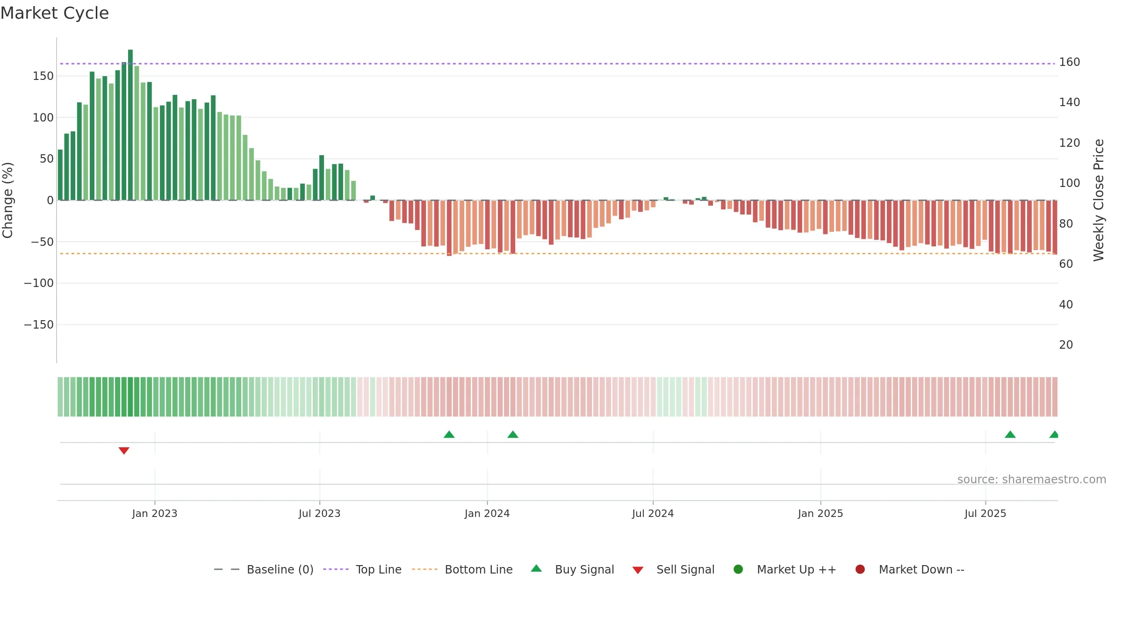Click the red Sell Signal legend triangle
Image resolution: width=1122 pixels, height=631 pixels.
click(638, 570)
